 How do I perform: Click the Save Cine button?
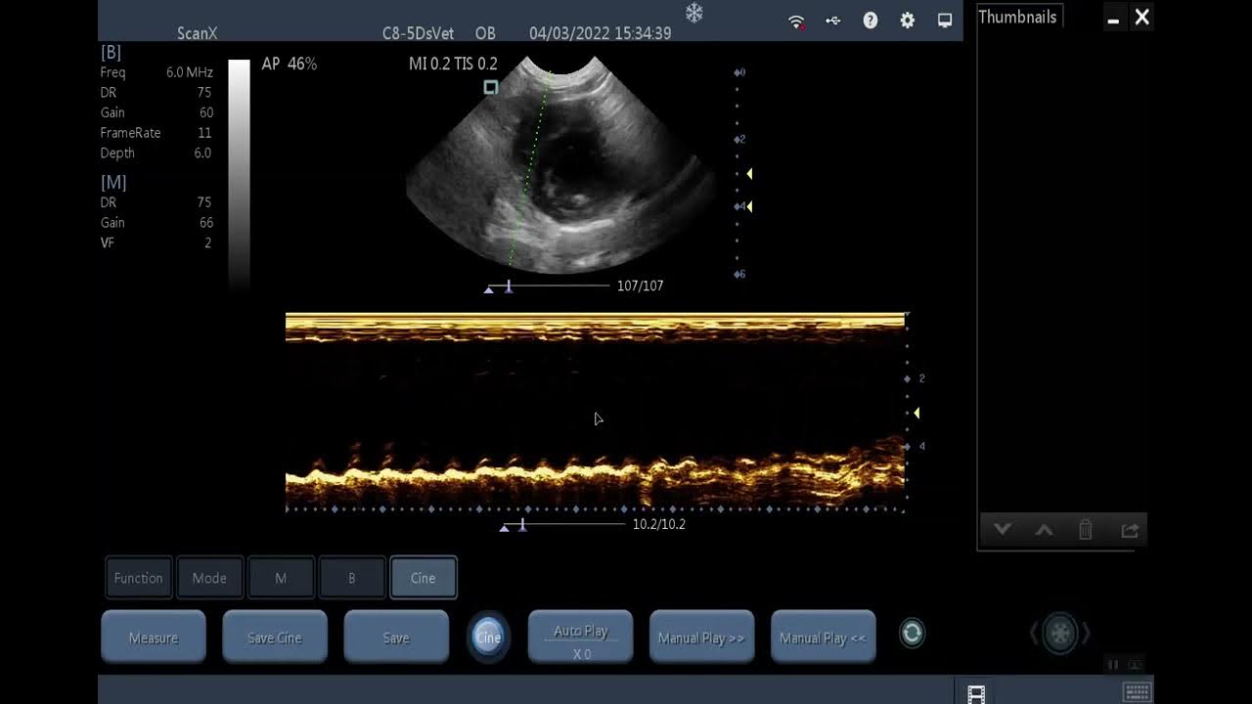[275, 637]
